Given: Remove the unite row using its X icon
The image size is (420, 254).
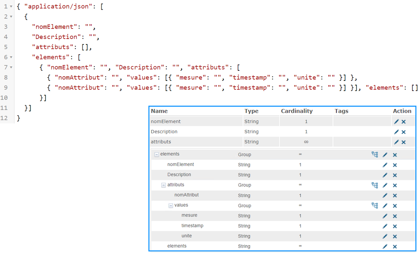Looking at the screenshot, I should [x=395, y=236].
